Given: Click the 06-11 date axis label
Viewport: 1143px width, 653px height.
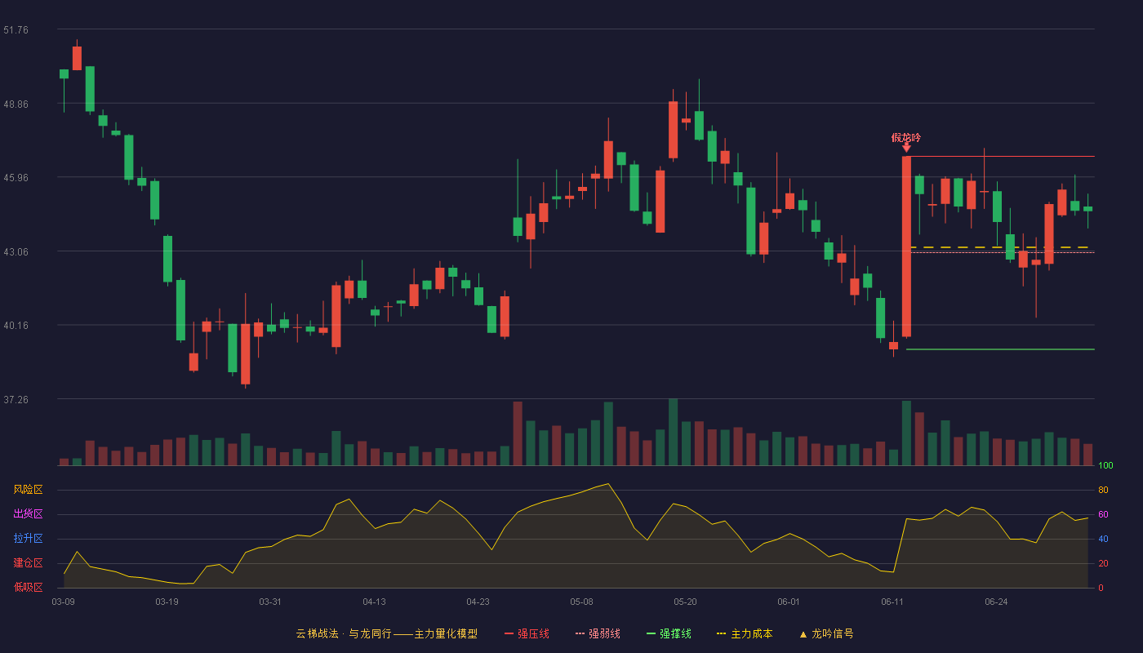Looking at the screenshot, I should 892,602.
